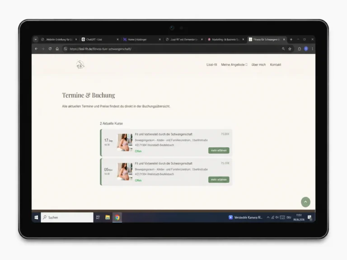Click the zoom magnifier in address bar
The width and height of the screenshot is (347, 260).
pyautogui.click(x=283, y=49)
